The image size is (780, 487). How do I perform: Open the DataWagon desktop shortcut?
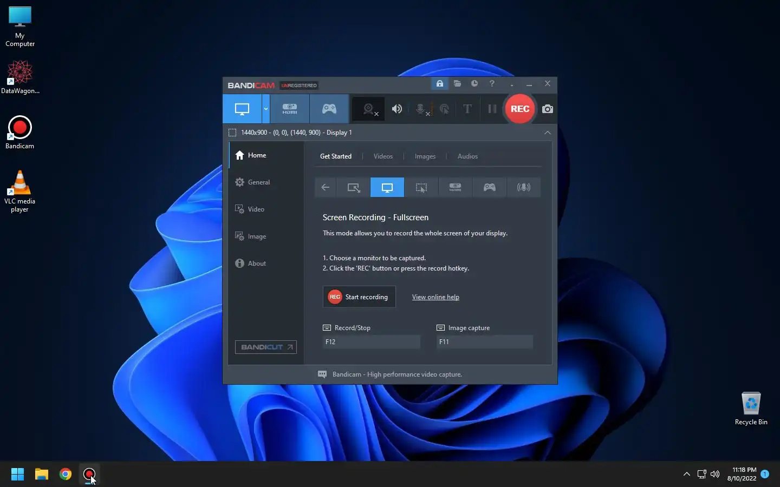click(x=20, y=77)
